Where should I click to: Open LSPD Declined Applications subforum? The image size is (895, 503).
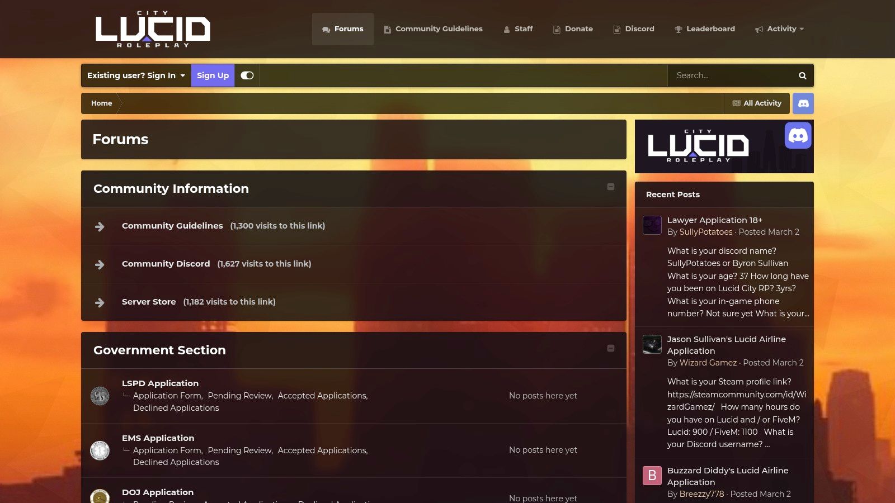pos(176,408)
